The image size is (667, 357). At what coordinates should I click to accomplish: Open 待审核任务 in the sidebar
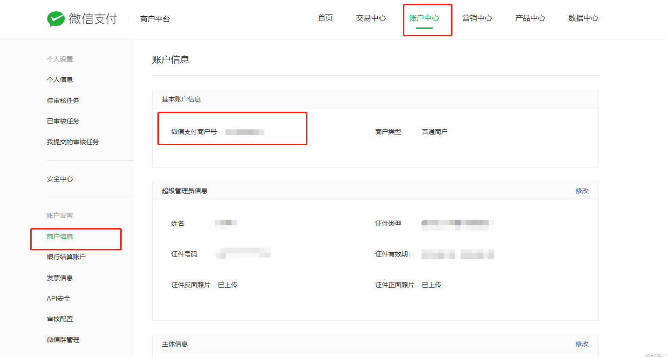click(63, 101)
